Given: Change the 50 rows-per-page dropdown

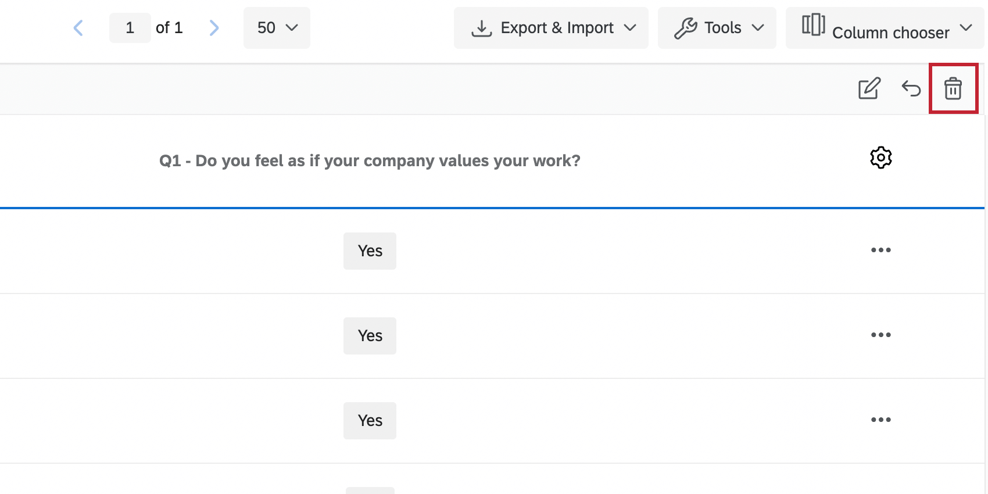Looking at the screenshot, I should (x=277, y=28).
